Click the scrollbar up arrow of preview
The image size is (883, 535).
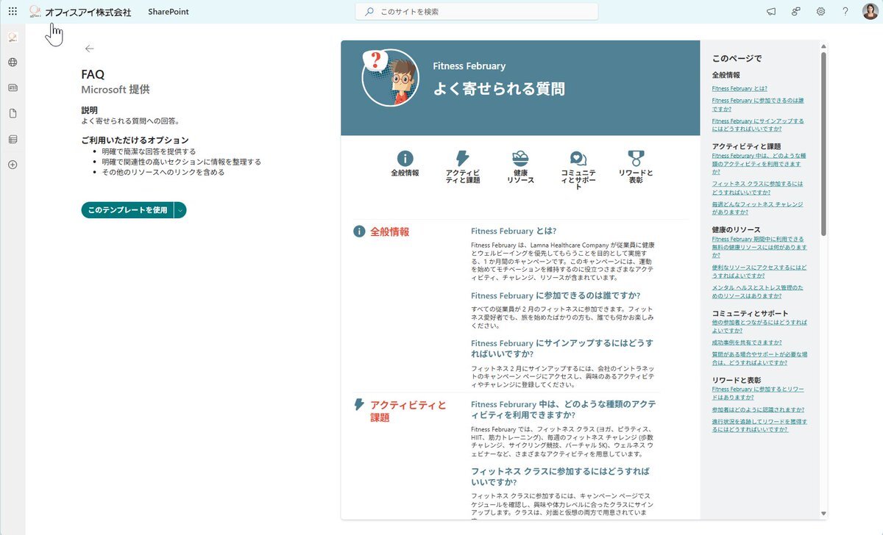point(823,45)
